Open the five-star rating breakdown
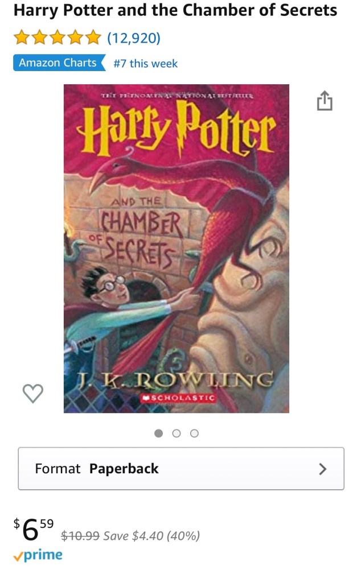The width and height of the screenshot is (353, 582). 58,38
